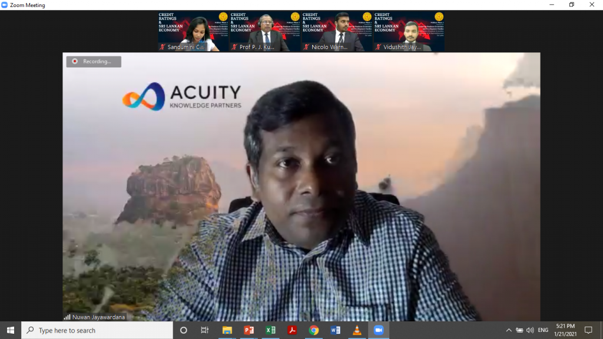The width and height of the screenshot is (603, 339).
Task: Click muted mic icon on Nicolo's thumbnail
Action: point(306,47)
